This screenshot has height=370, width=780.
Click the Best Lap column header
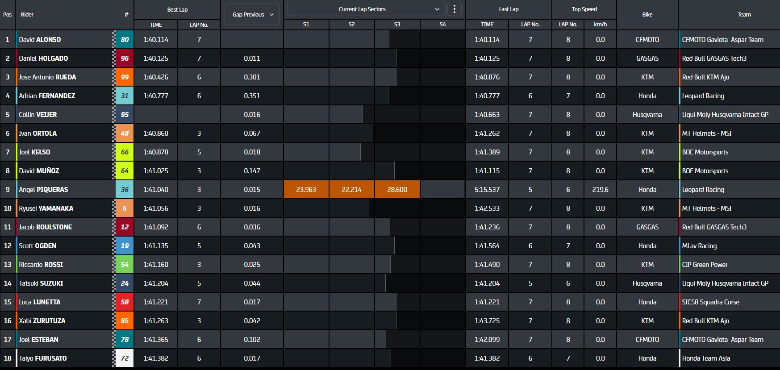(x=177, y=10)
